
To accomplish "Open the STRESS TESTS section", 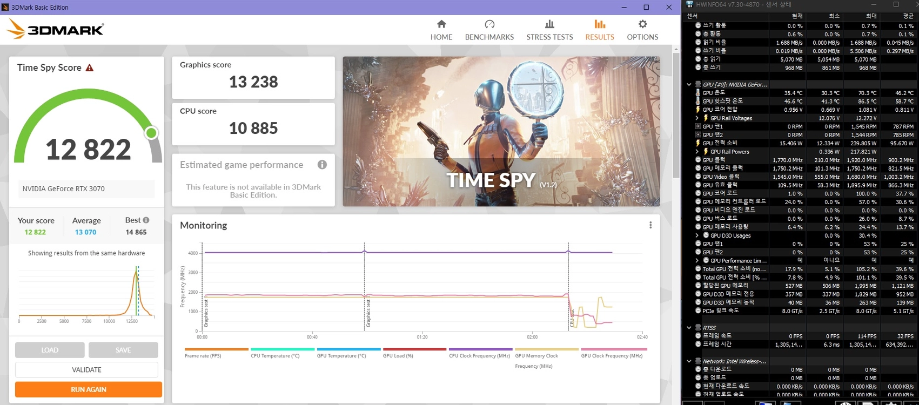I will click(x=549, y=30).
